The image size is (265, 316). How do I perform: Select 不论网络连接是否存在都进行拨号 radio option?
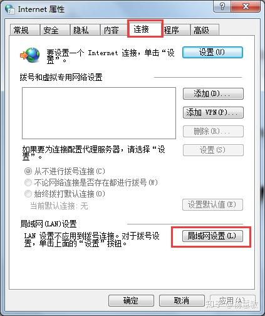tap(28, 182)
